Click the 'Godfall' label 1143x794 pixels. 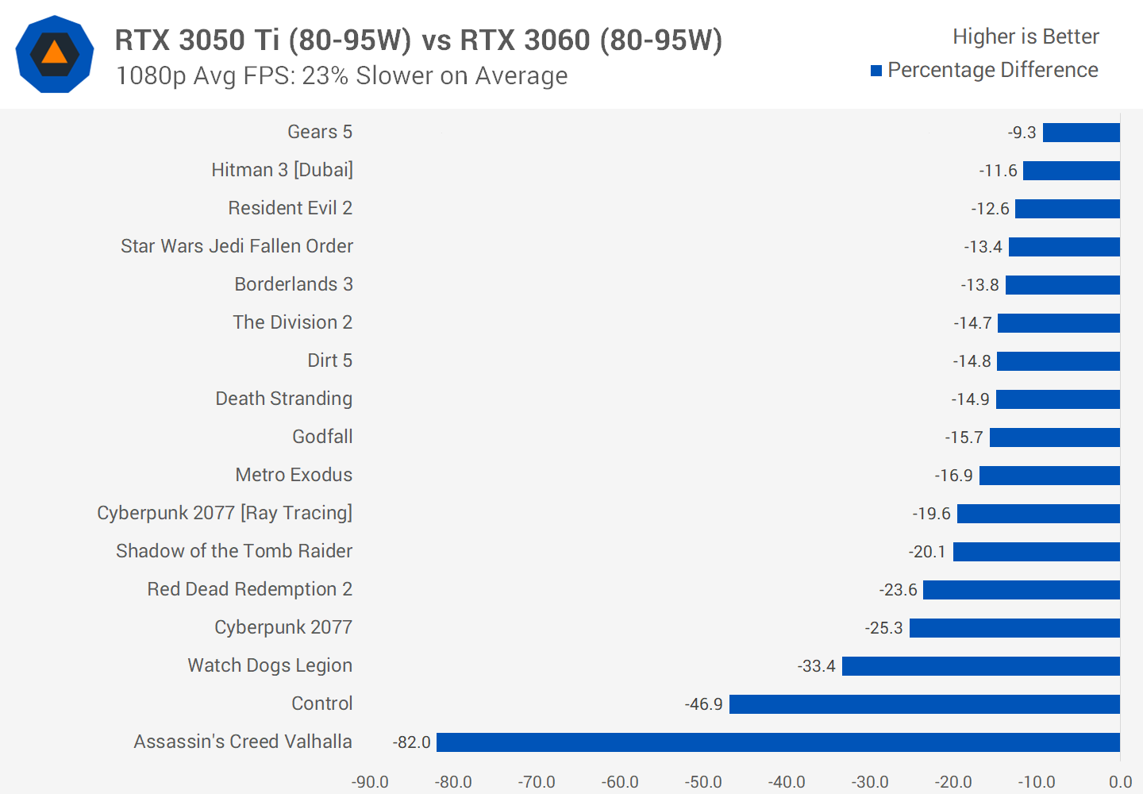322,437
